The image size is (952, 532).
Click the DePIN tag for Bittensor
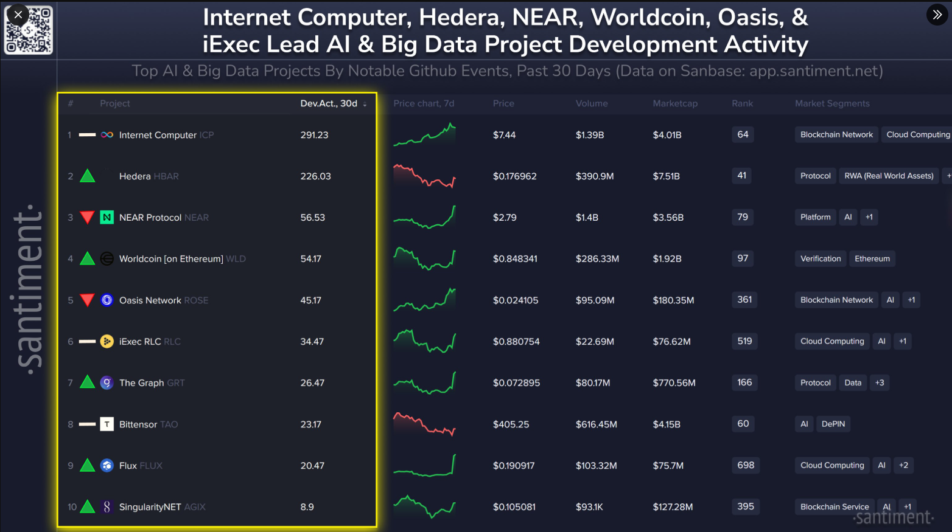(833, 424)
